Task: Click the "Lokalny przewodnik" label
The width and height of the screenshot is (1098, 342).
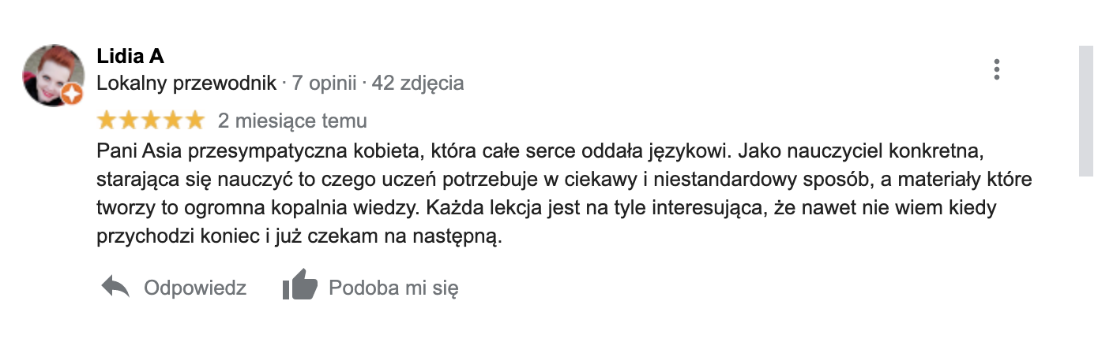Action: coord(186,83)
